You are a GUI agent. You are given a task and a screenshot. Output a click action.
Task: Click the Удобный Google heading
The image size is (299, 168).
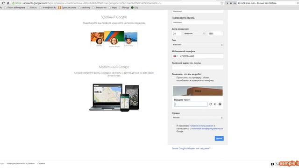pos(114,17)
